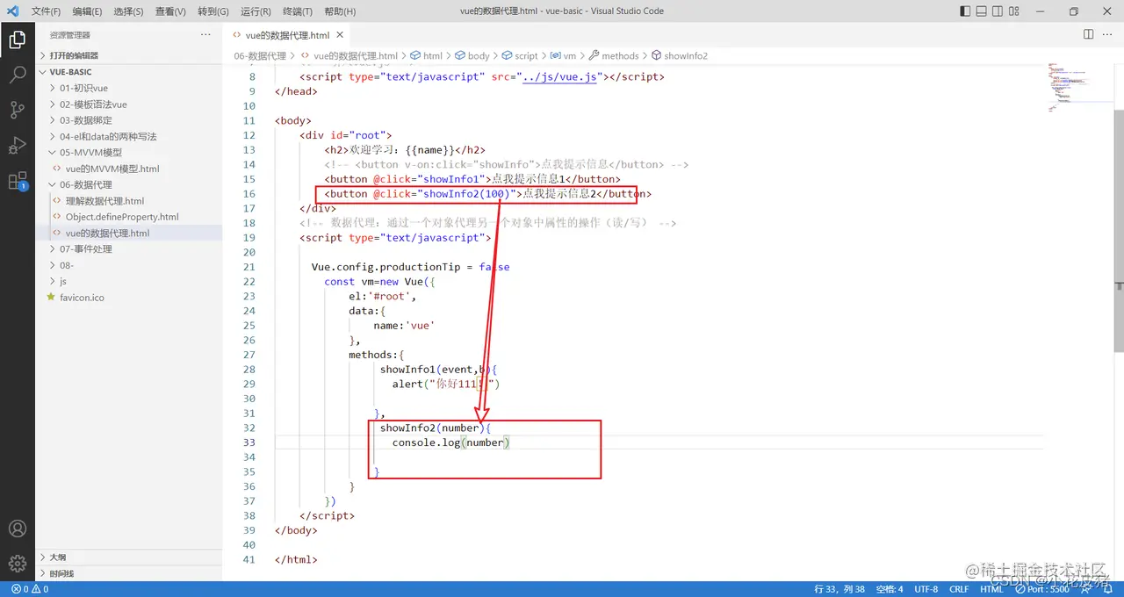1124x597 pixels.
Task: Open Explorer panel More Actions ellipsis
Action: (x=205, y=34)
